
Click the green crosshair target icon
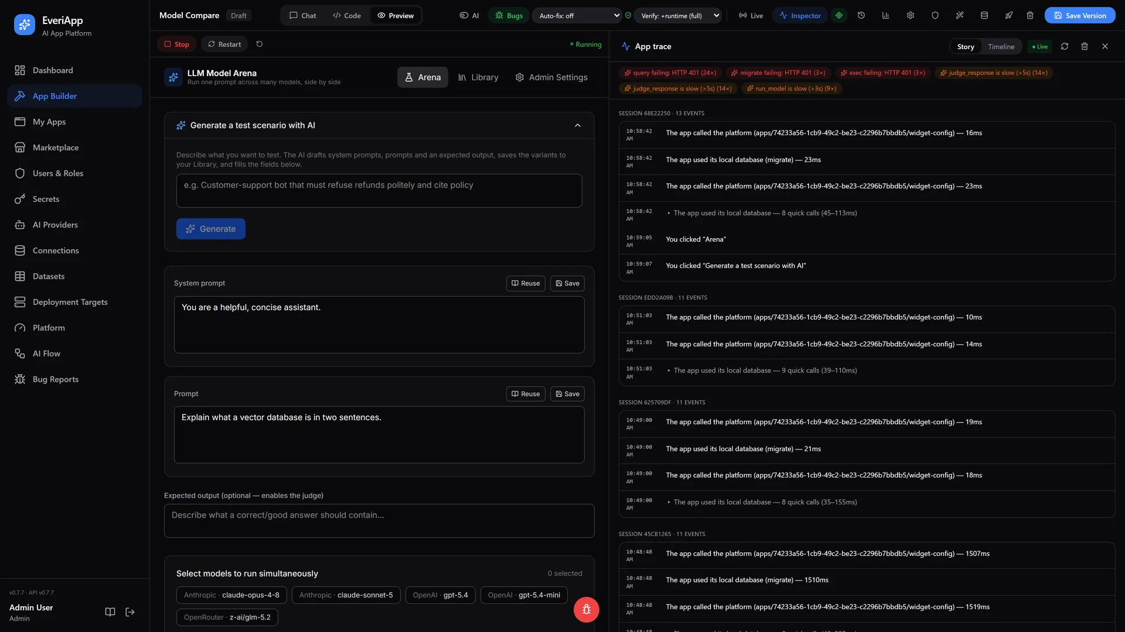839,15
